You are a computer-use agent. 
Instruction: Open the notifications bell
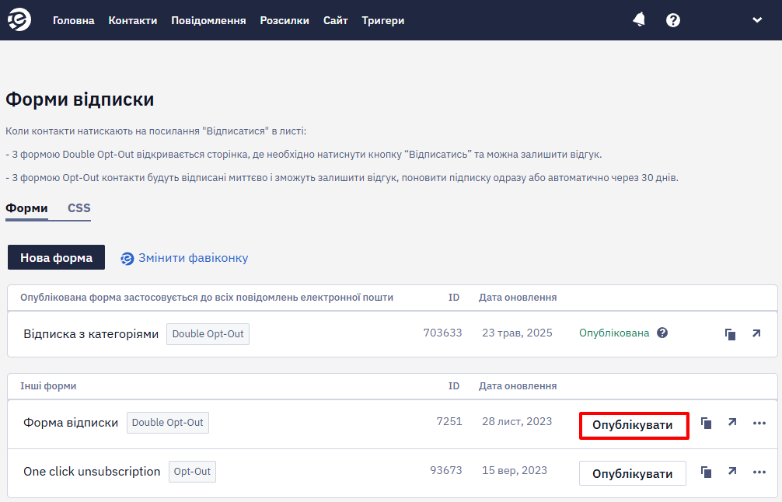(x=639, y=20)
